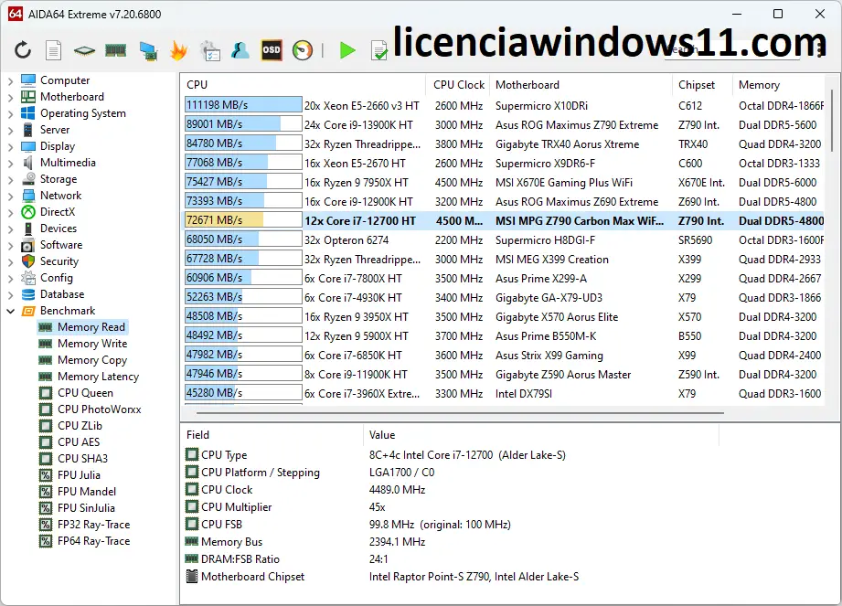Collapse the Benchmark tree node

tap(11, 312)
